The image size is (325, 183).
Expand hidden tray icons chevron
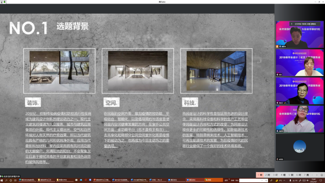[x=284, y=181]
